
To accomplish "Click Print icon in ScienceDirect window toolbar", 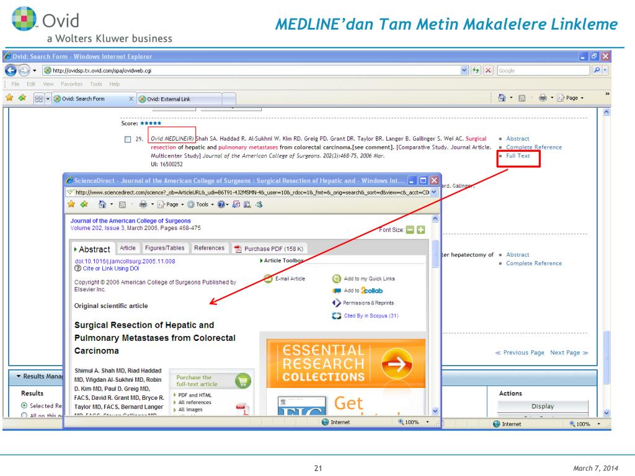I will click(x=143, y=205).
